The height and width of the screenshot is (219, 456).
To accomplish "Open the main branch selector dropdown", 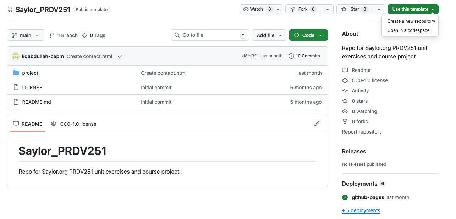I will tap(26, 35).
